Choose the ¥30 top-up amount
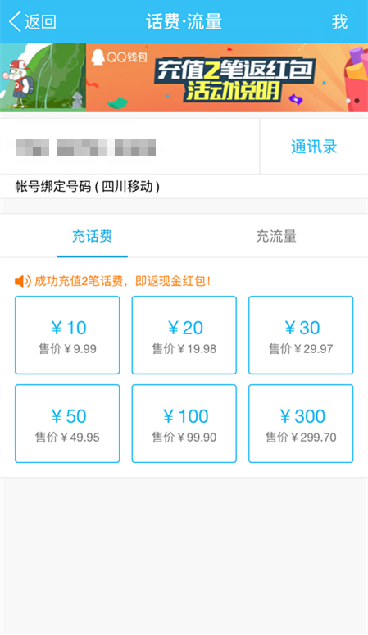Image resolution: width=368 pixels, height=635 pixels. tap(301, 335)
